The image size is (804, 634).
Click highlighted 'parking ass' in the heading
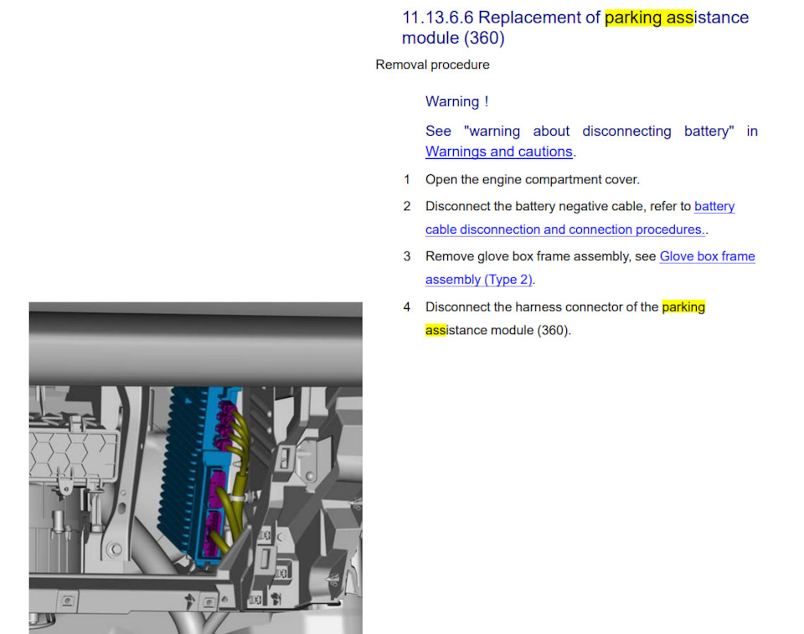(648, 18)
